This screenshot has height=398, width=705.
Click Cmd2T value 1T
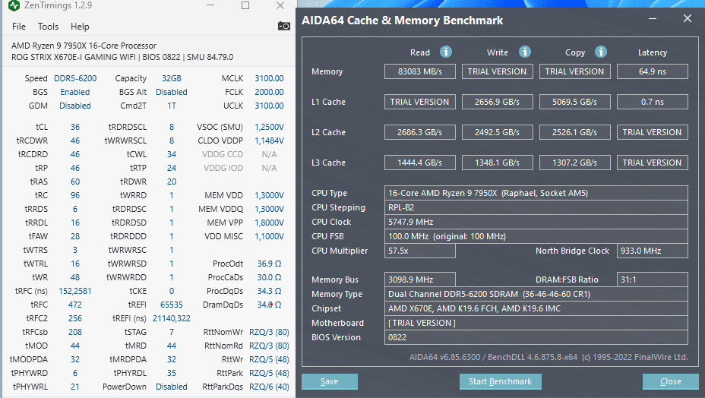[x=171, y=106]
